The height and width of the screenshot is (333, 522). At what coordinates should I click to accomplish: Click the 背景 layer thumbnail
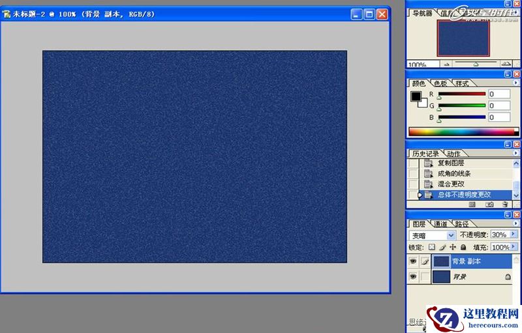tap(442, 276)
